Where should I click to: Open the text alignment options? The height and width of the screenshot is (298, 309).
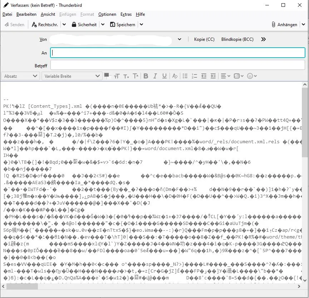click(x=225, y=76)
